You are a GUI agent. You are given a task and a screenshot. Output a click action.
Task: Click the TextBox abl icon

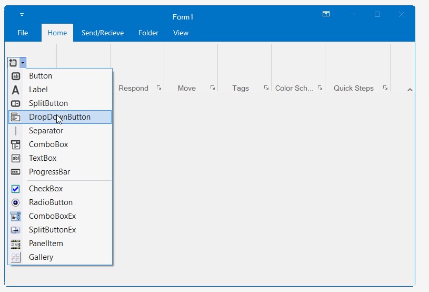16,158
